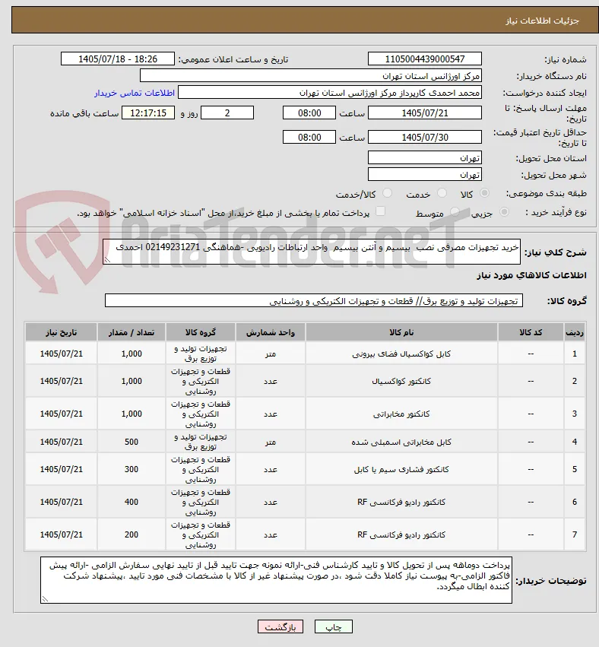This screenshot has height=647, width=599.
Task: Click quantity 500 in row 4
Action: (132, 442)
